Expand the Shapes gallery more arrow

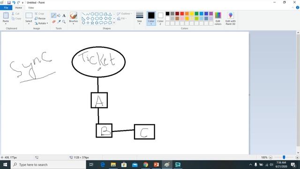click(114, 23)
